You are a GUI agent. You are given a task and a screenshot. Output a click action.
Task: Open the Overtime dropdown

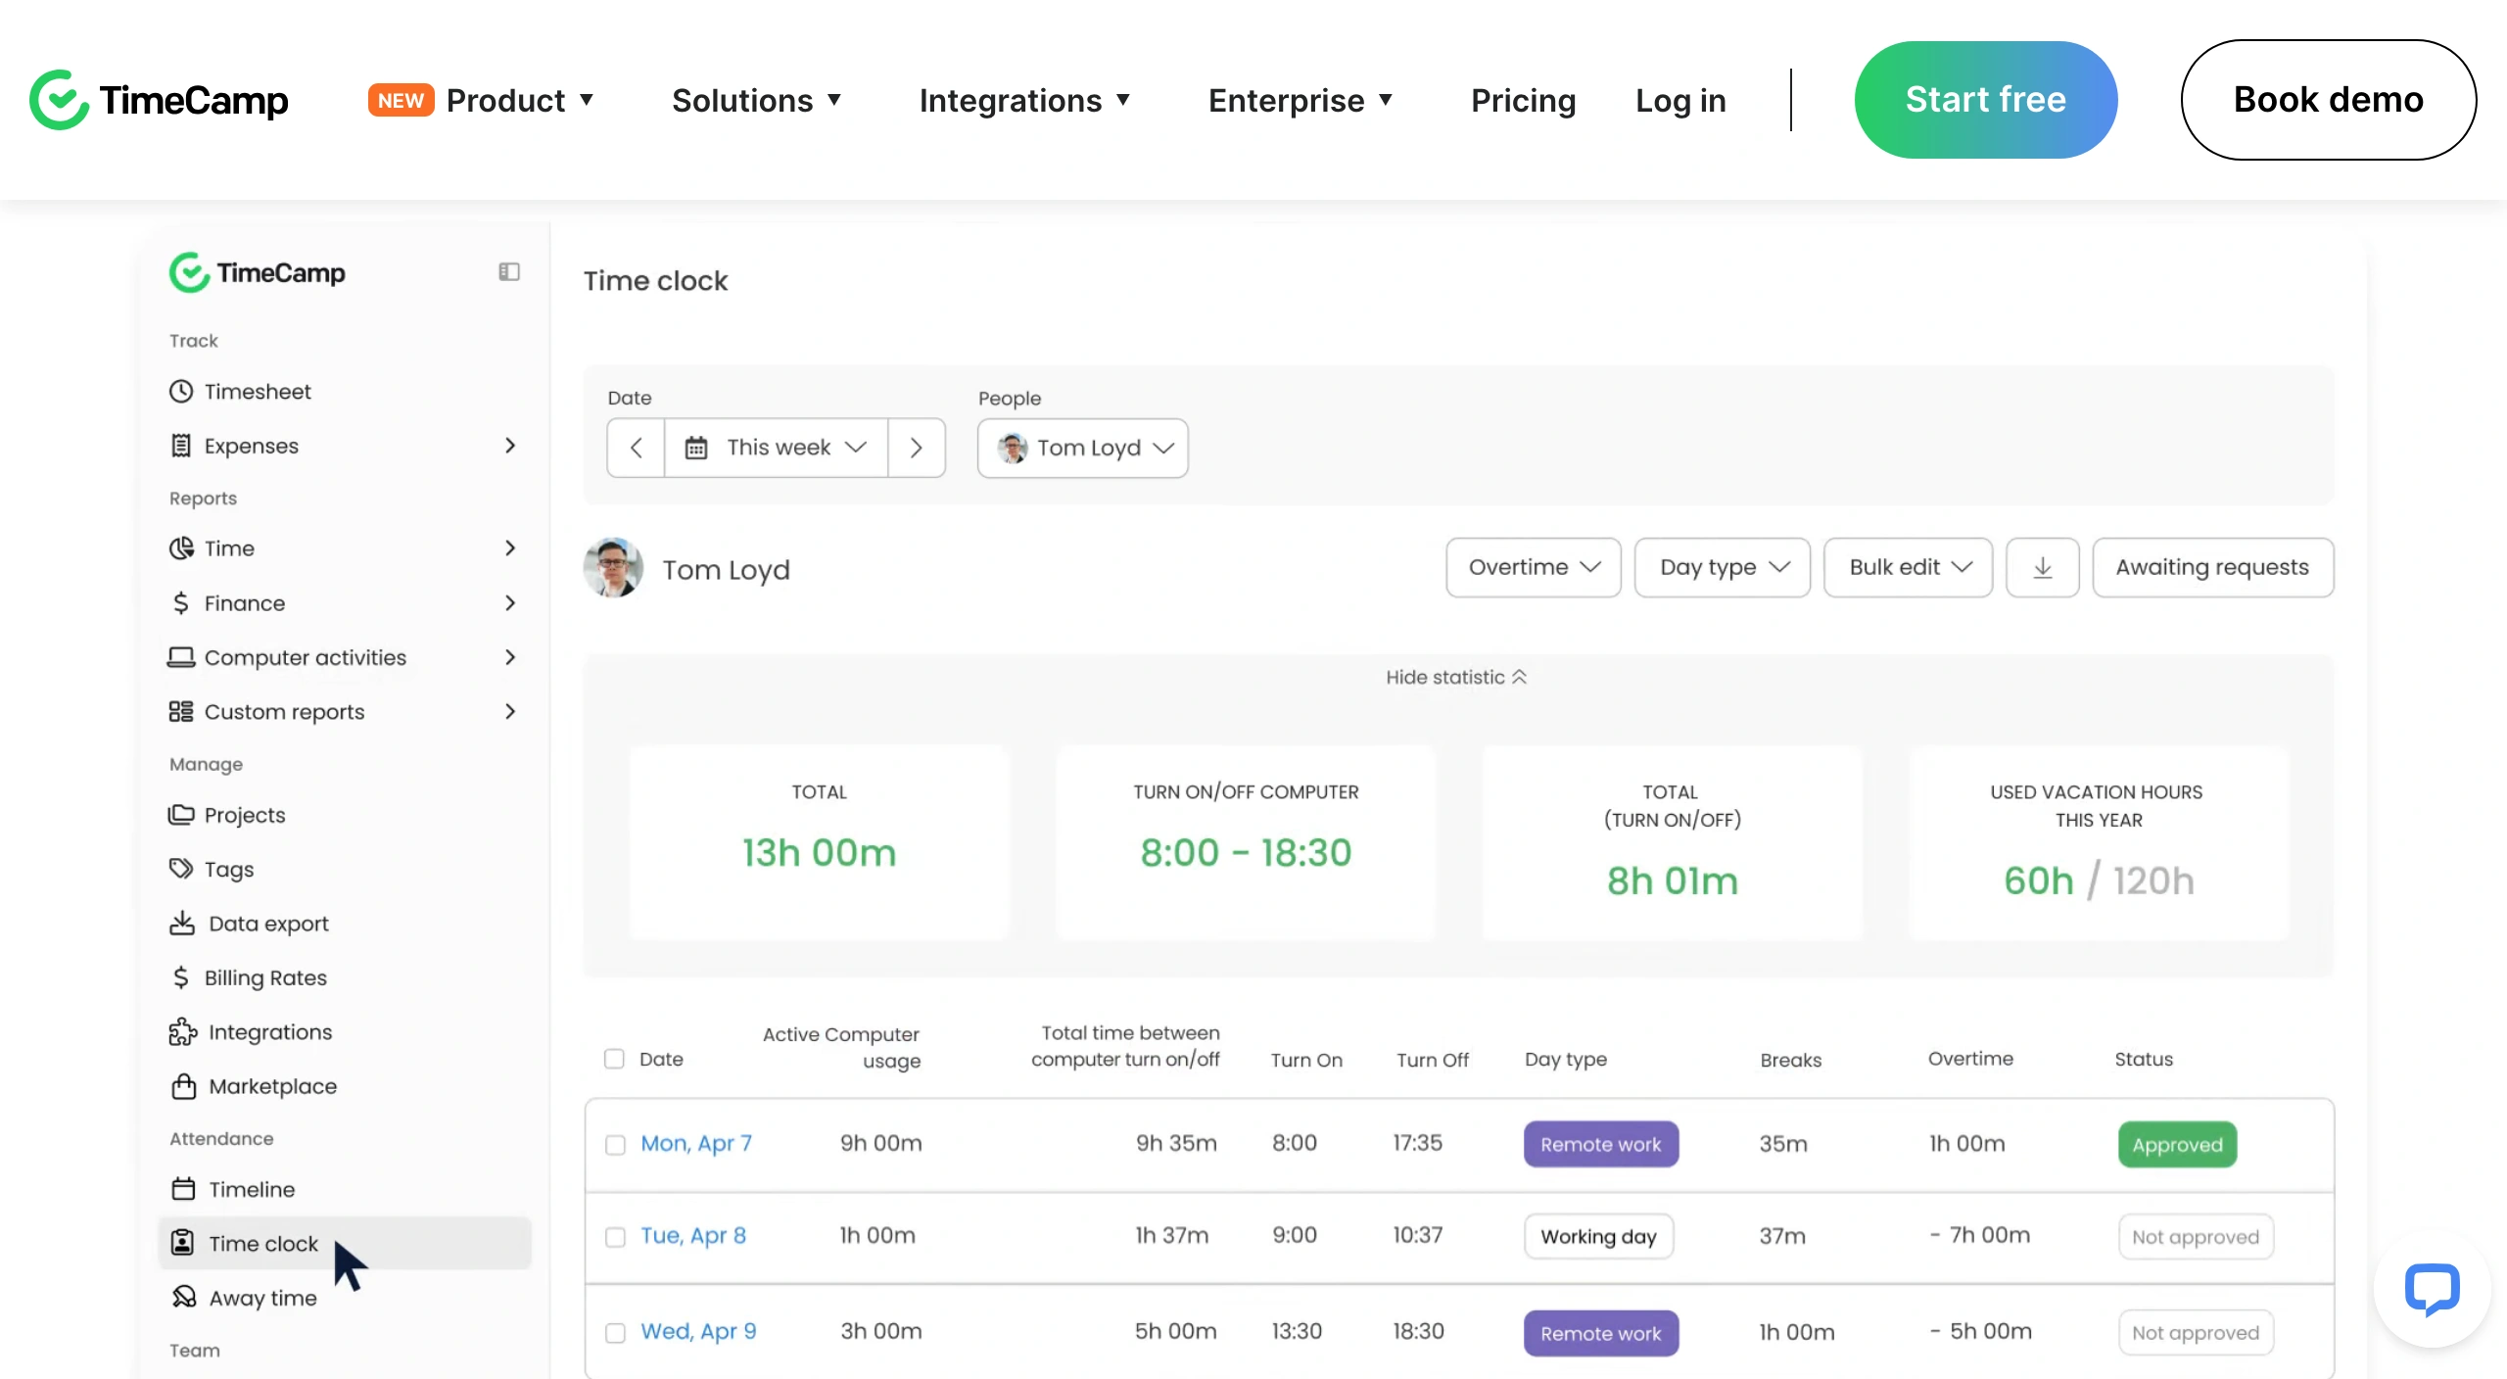point(1533,567)
